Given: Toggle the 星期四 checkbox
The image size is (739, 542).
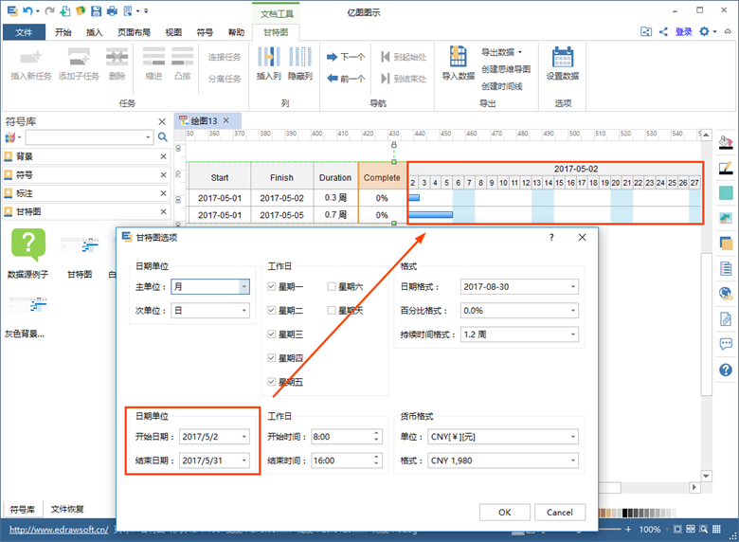Looking at the screenshot, I should [272, 358].
